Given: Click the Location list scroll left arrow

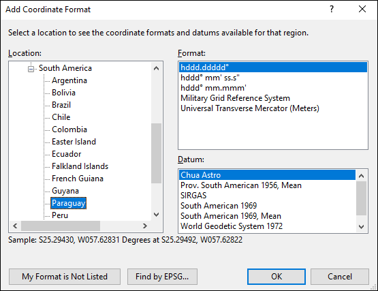Looking at the screenshot, I should pyautogui.click(x=15, y=226).
